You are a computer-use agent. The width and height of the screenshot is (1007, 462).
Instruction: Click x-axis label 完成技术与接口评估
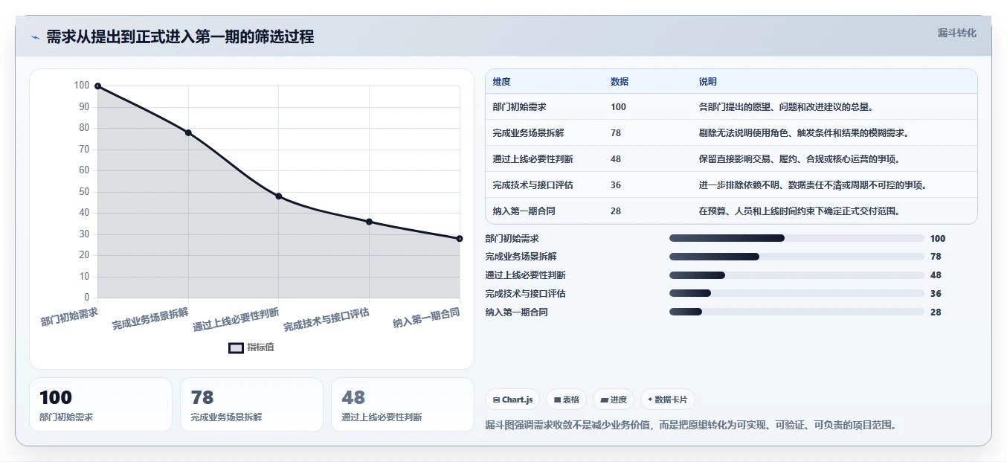tap(326, 318)
